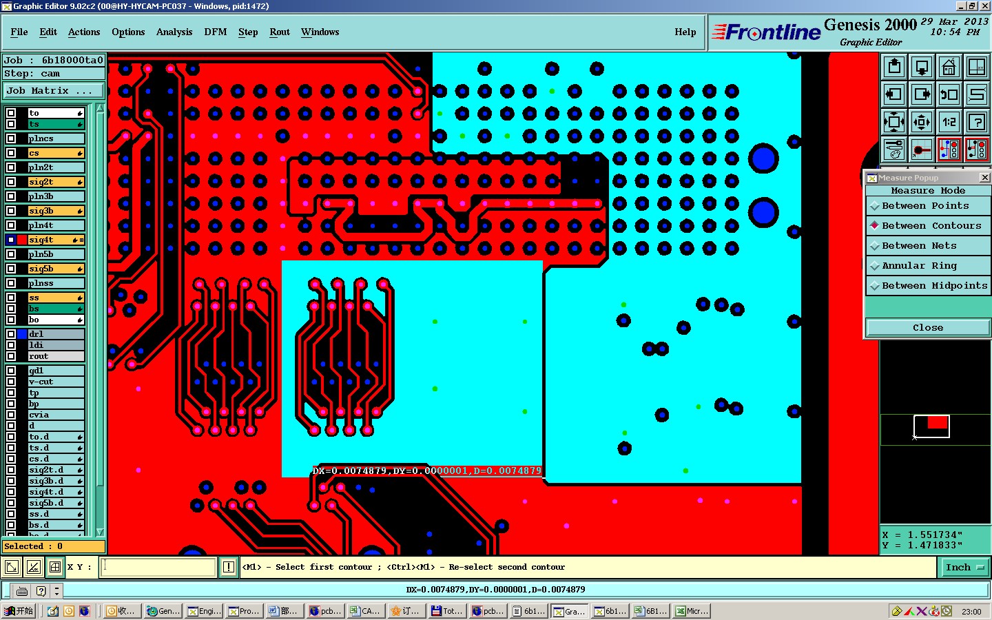The height and width of the screenshot is (620, 992).
Task: Open the Options menu
Action: [128, 32]
